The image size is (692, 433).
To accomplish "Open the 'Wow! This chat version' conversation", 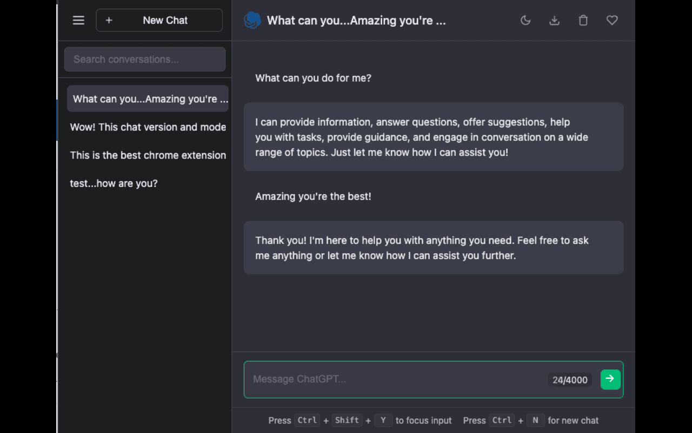I will 148,127.
